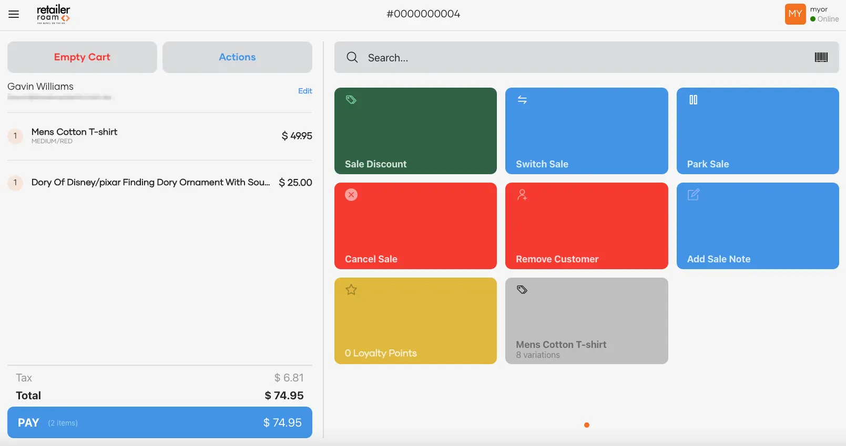The height and width of the screenshot is (446, 846).
Task: Click the search magnifier icon
Action: coord(352,57)
